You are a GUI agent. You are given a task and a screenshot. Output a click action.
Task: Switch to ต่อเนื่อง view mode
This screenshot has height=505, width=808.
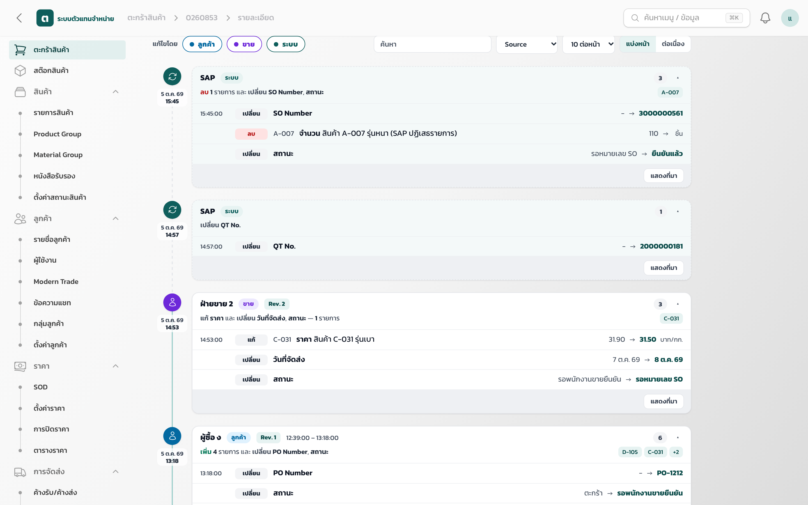673,44
